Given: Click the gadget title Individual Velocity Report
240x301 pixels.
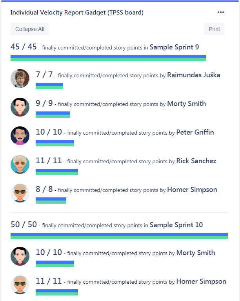Looking at the screenshot, I should (77, 13).
